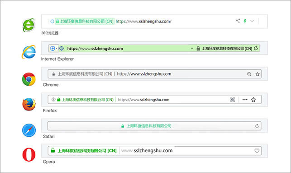This screenshot has height=173, width=291.
Task: Click the loading circle icon in 360 bar
Action: click(x=52, y=21)
